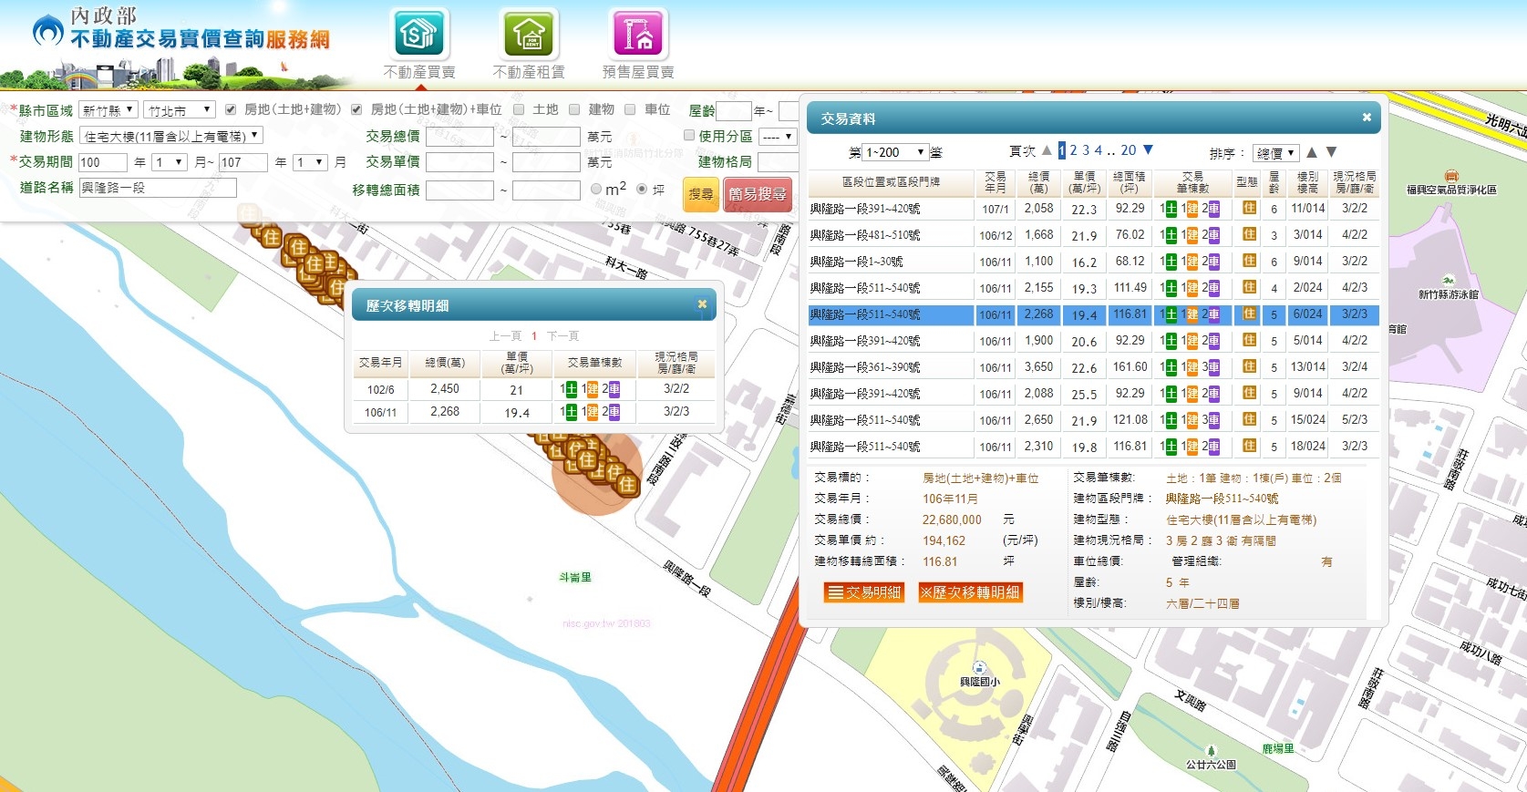Click the 內政部 site logo
This screenshot has height=792, width=1527.
click(x=181, y=30)
